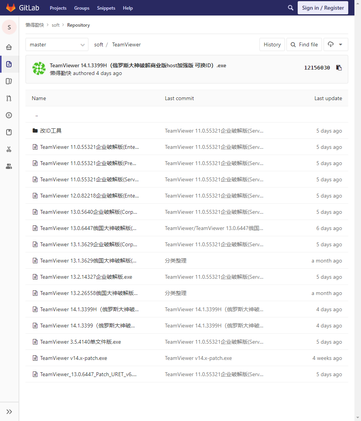
Task: Open the search magnifier icon
Action: pos(290,8)
